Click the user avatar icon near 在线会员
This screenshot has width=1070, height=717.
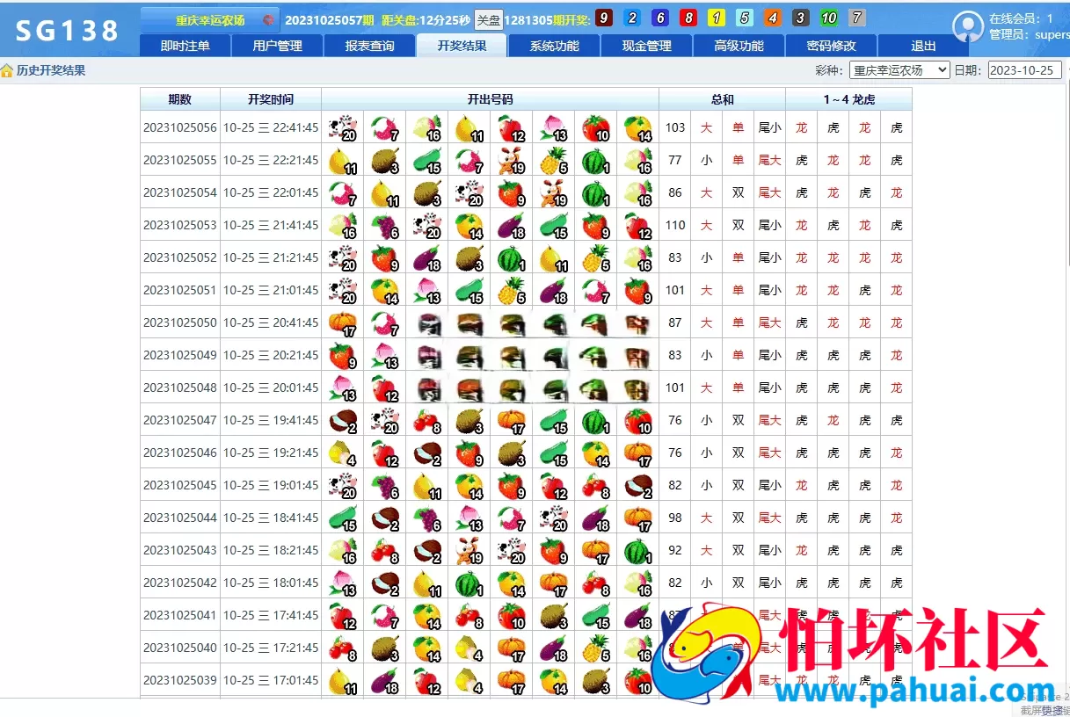click(968, 27)
